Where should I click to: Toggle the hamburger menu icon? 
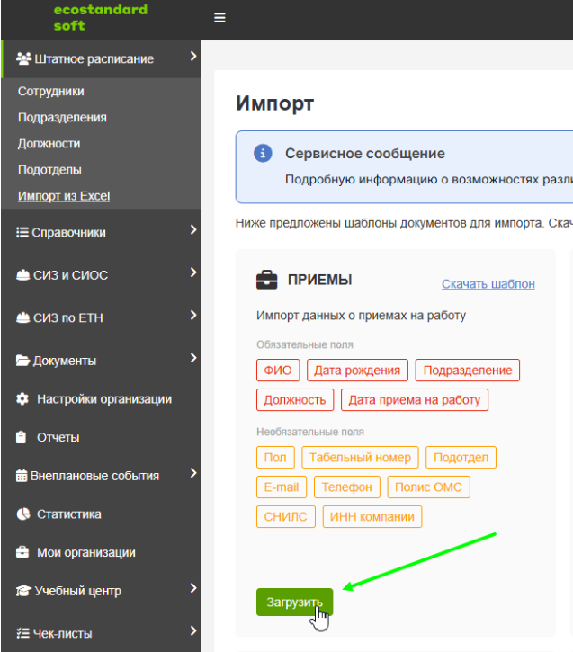(219, 18)
